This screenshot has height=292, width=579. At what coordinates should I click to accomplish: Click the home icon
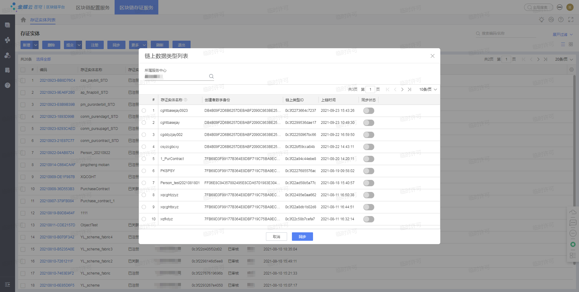pyautogui.click(x=23, y=20)
